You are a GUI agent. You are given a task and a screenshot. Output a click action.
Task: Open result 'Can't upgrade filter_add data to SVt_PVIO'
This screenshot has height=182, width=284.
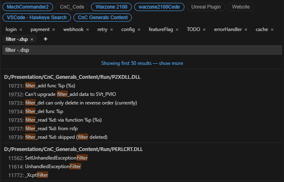71,94
